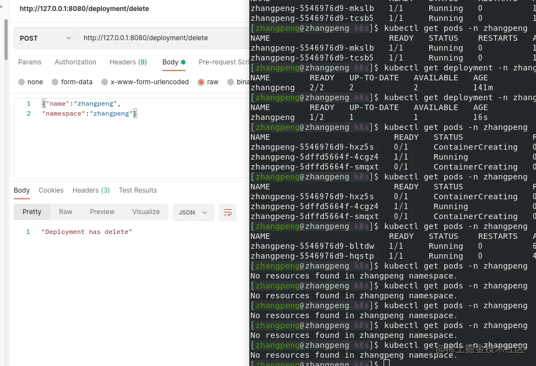536x366 pixels.
Task: Select the form-data radio button
Action: [55, 82]
